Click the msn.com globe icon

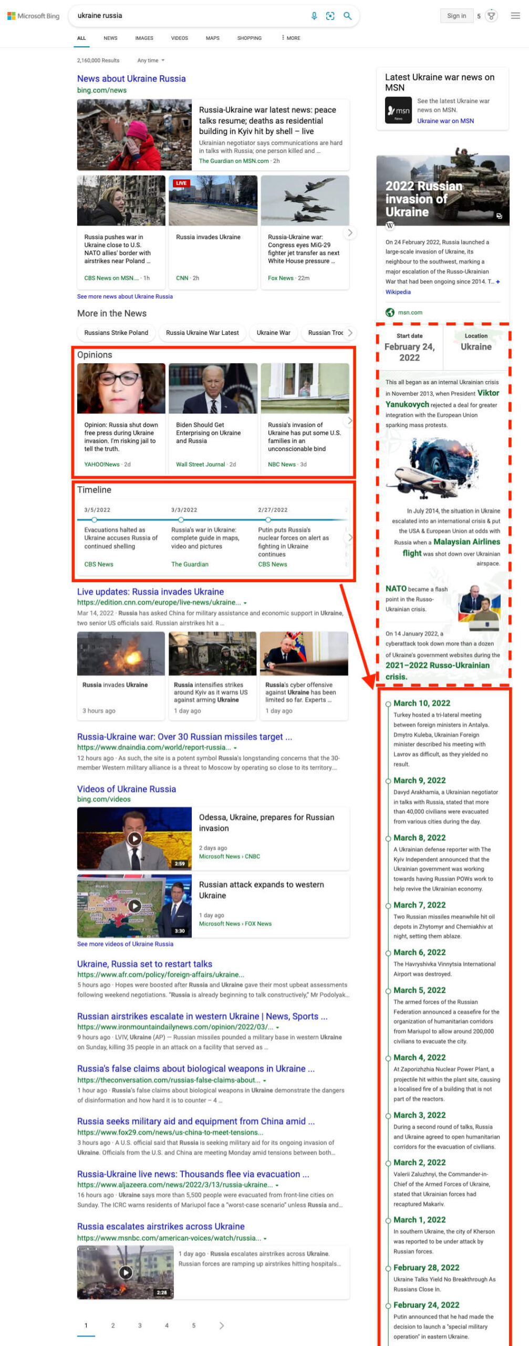[390, 312]
